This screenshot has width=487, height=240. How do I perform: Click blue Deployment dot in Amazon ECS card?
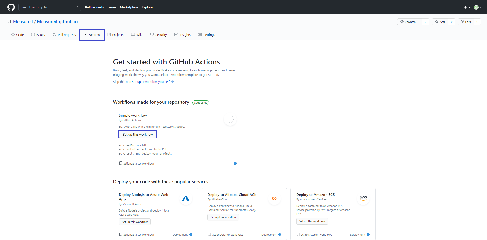[x=368, y=235]
